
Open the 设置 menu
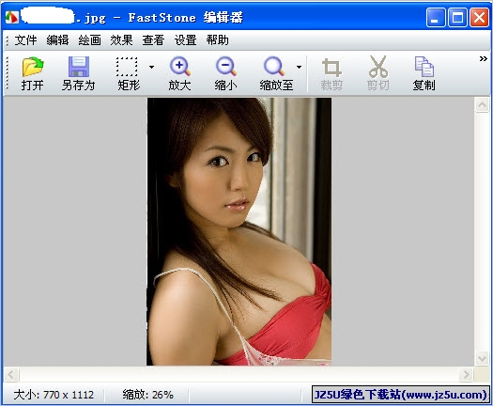tap(186, 40)
